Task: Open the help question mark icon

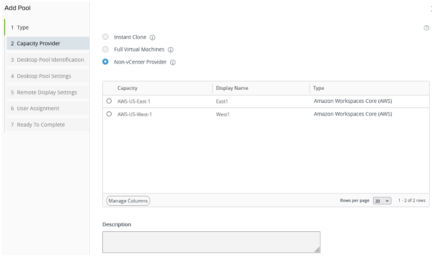Action: coord(426,28)
